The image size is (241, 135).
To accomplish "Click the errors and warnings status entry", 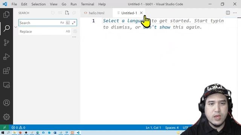I will pyautogui.click(x=18, y=127).
